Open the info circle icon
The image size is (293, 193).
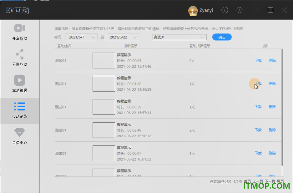tap(225, 10)
